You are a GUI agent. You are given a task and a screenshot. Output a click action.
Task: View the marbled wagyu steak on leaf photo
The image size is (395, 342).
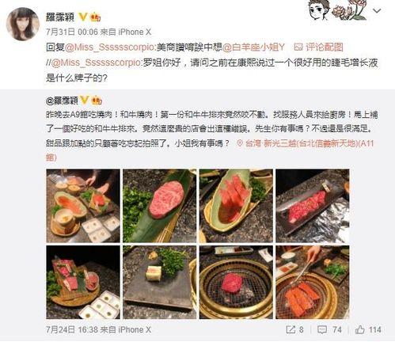pyautogui.click(x=159, y=206)
